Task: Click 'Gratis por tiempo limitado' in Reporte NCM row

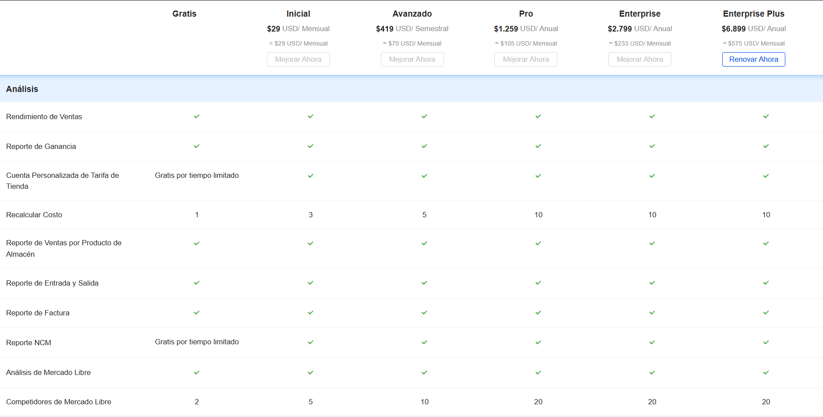Action: 197,342
